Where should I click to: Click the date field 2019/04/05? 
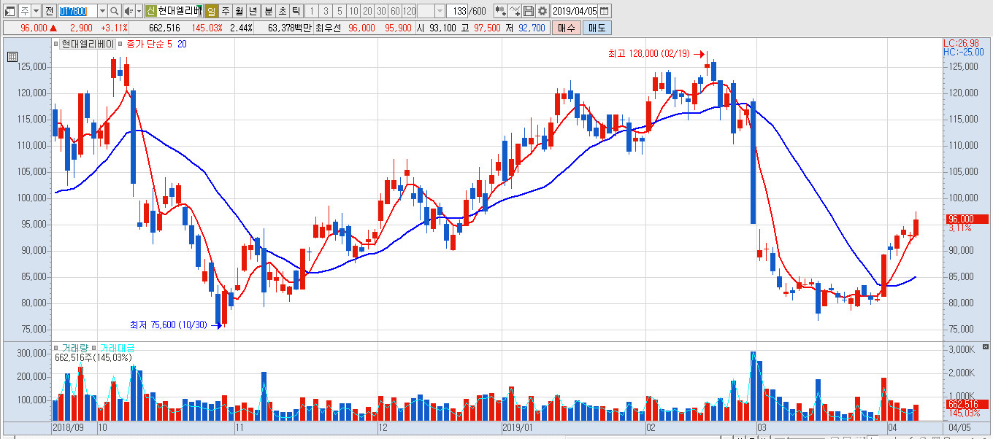(x=575, y=11)
